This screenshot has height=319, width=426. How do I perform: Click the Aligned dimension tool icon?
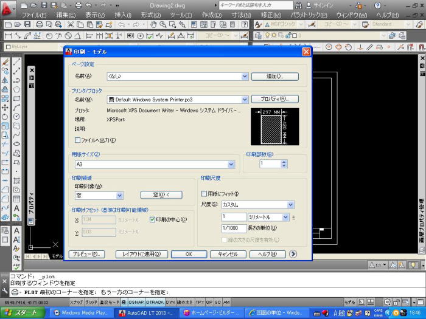pos(18,35)
